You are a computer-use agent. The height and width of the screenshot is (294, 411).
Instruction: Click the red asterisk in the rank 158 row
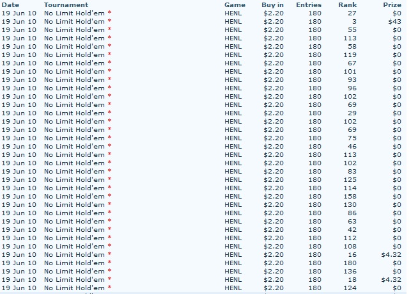pos(109,196)
